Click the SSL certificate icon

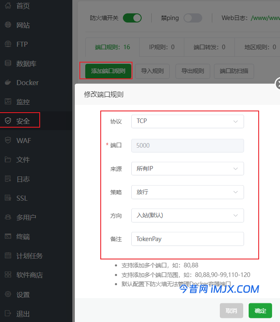[8, 198]
